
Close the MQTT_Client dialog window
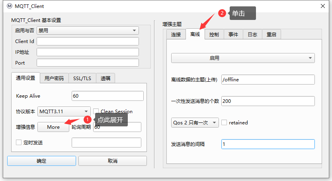point(323,6)
